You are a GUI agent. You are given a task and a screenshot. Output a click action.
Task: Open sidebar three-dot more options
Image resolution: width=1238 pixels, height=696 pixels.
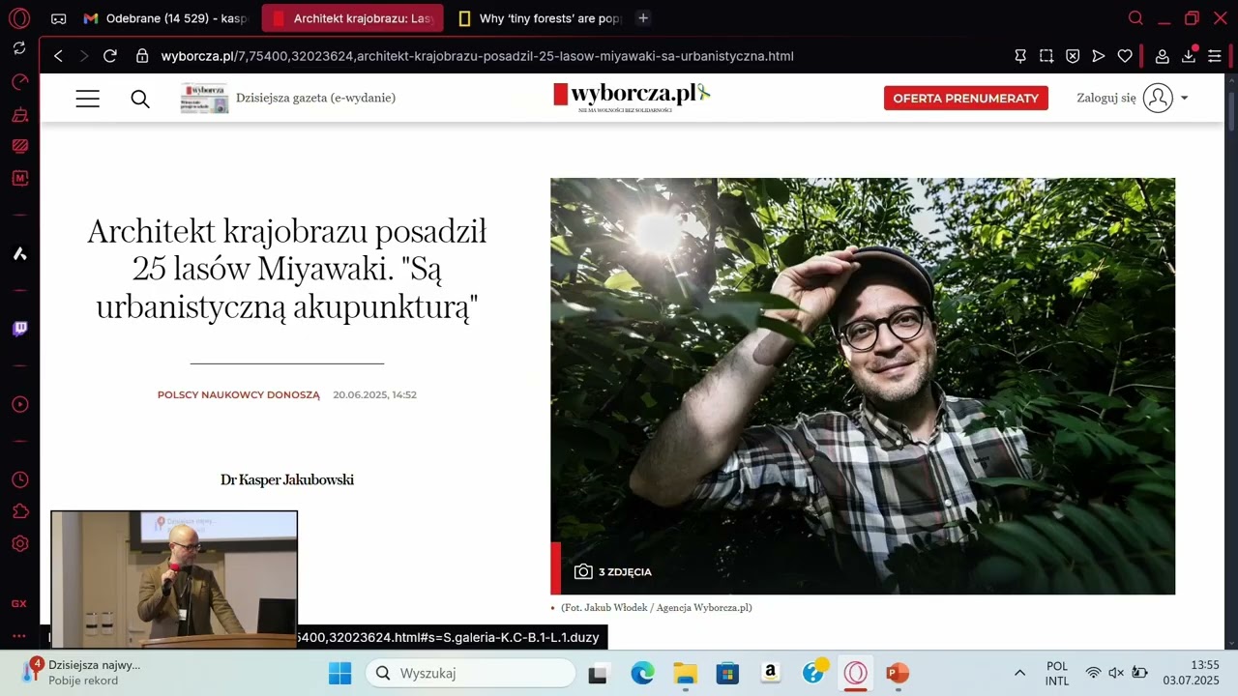[19, 635]
